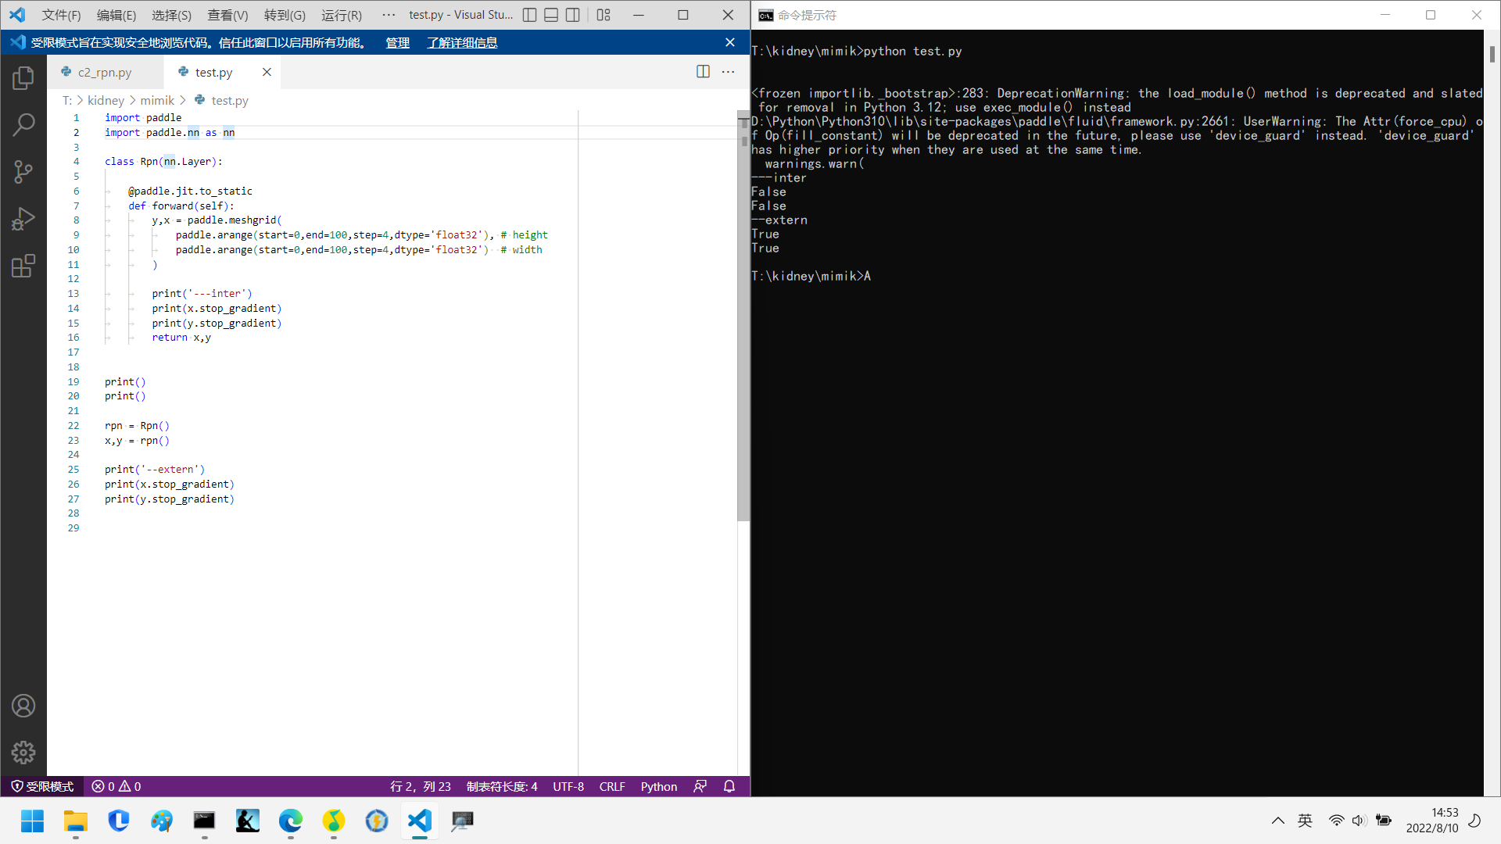Open the editor More Actions ellipsis
This screenshot has width=1501, height=844.
coord(729,72)
